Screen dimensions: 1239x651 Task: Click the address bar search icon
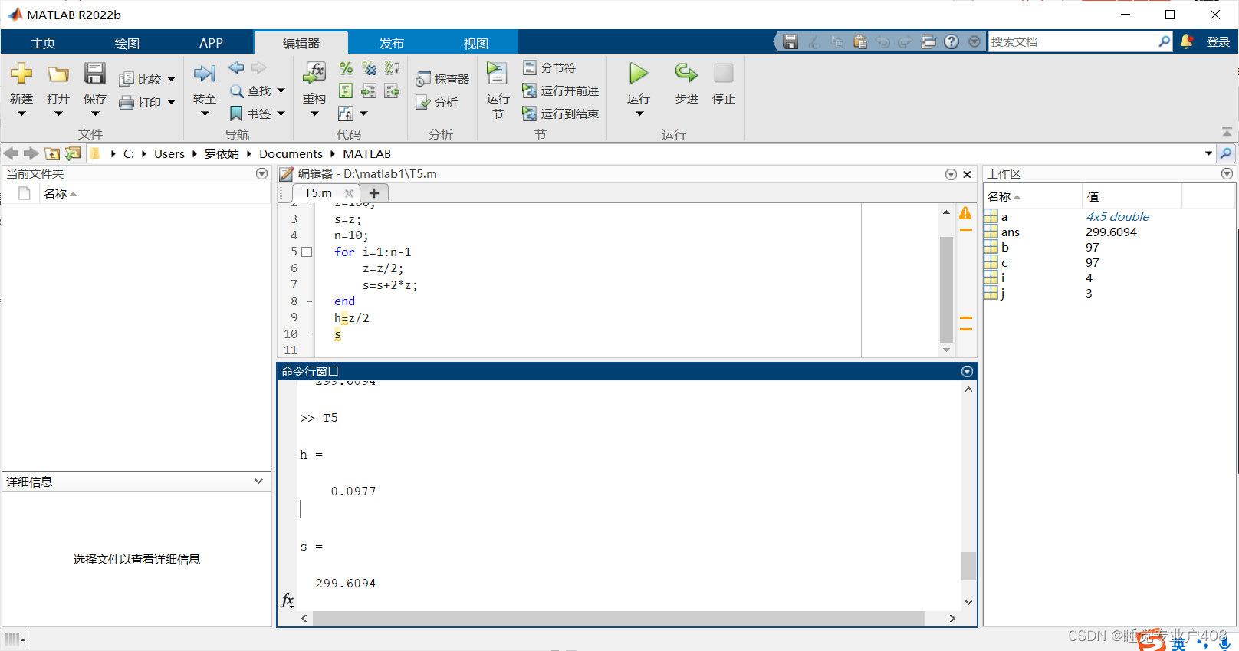tap(1226, 153)
